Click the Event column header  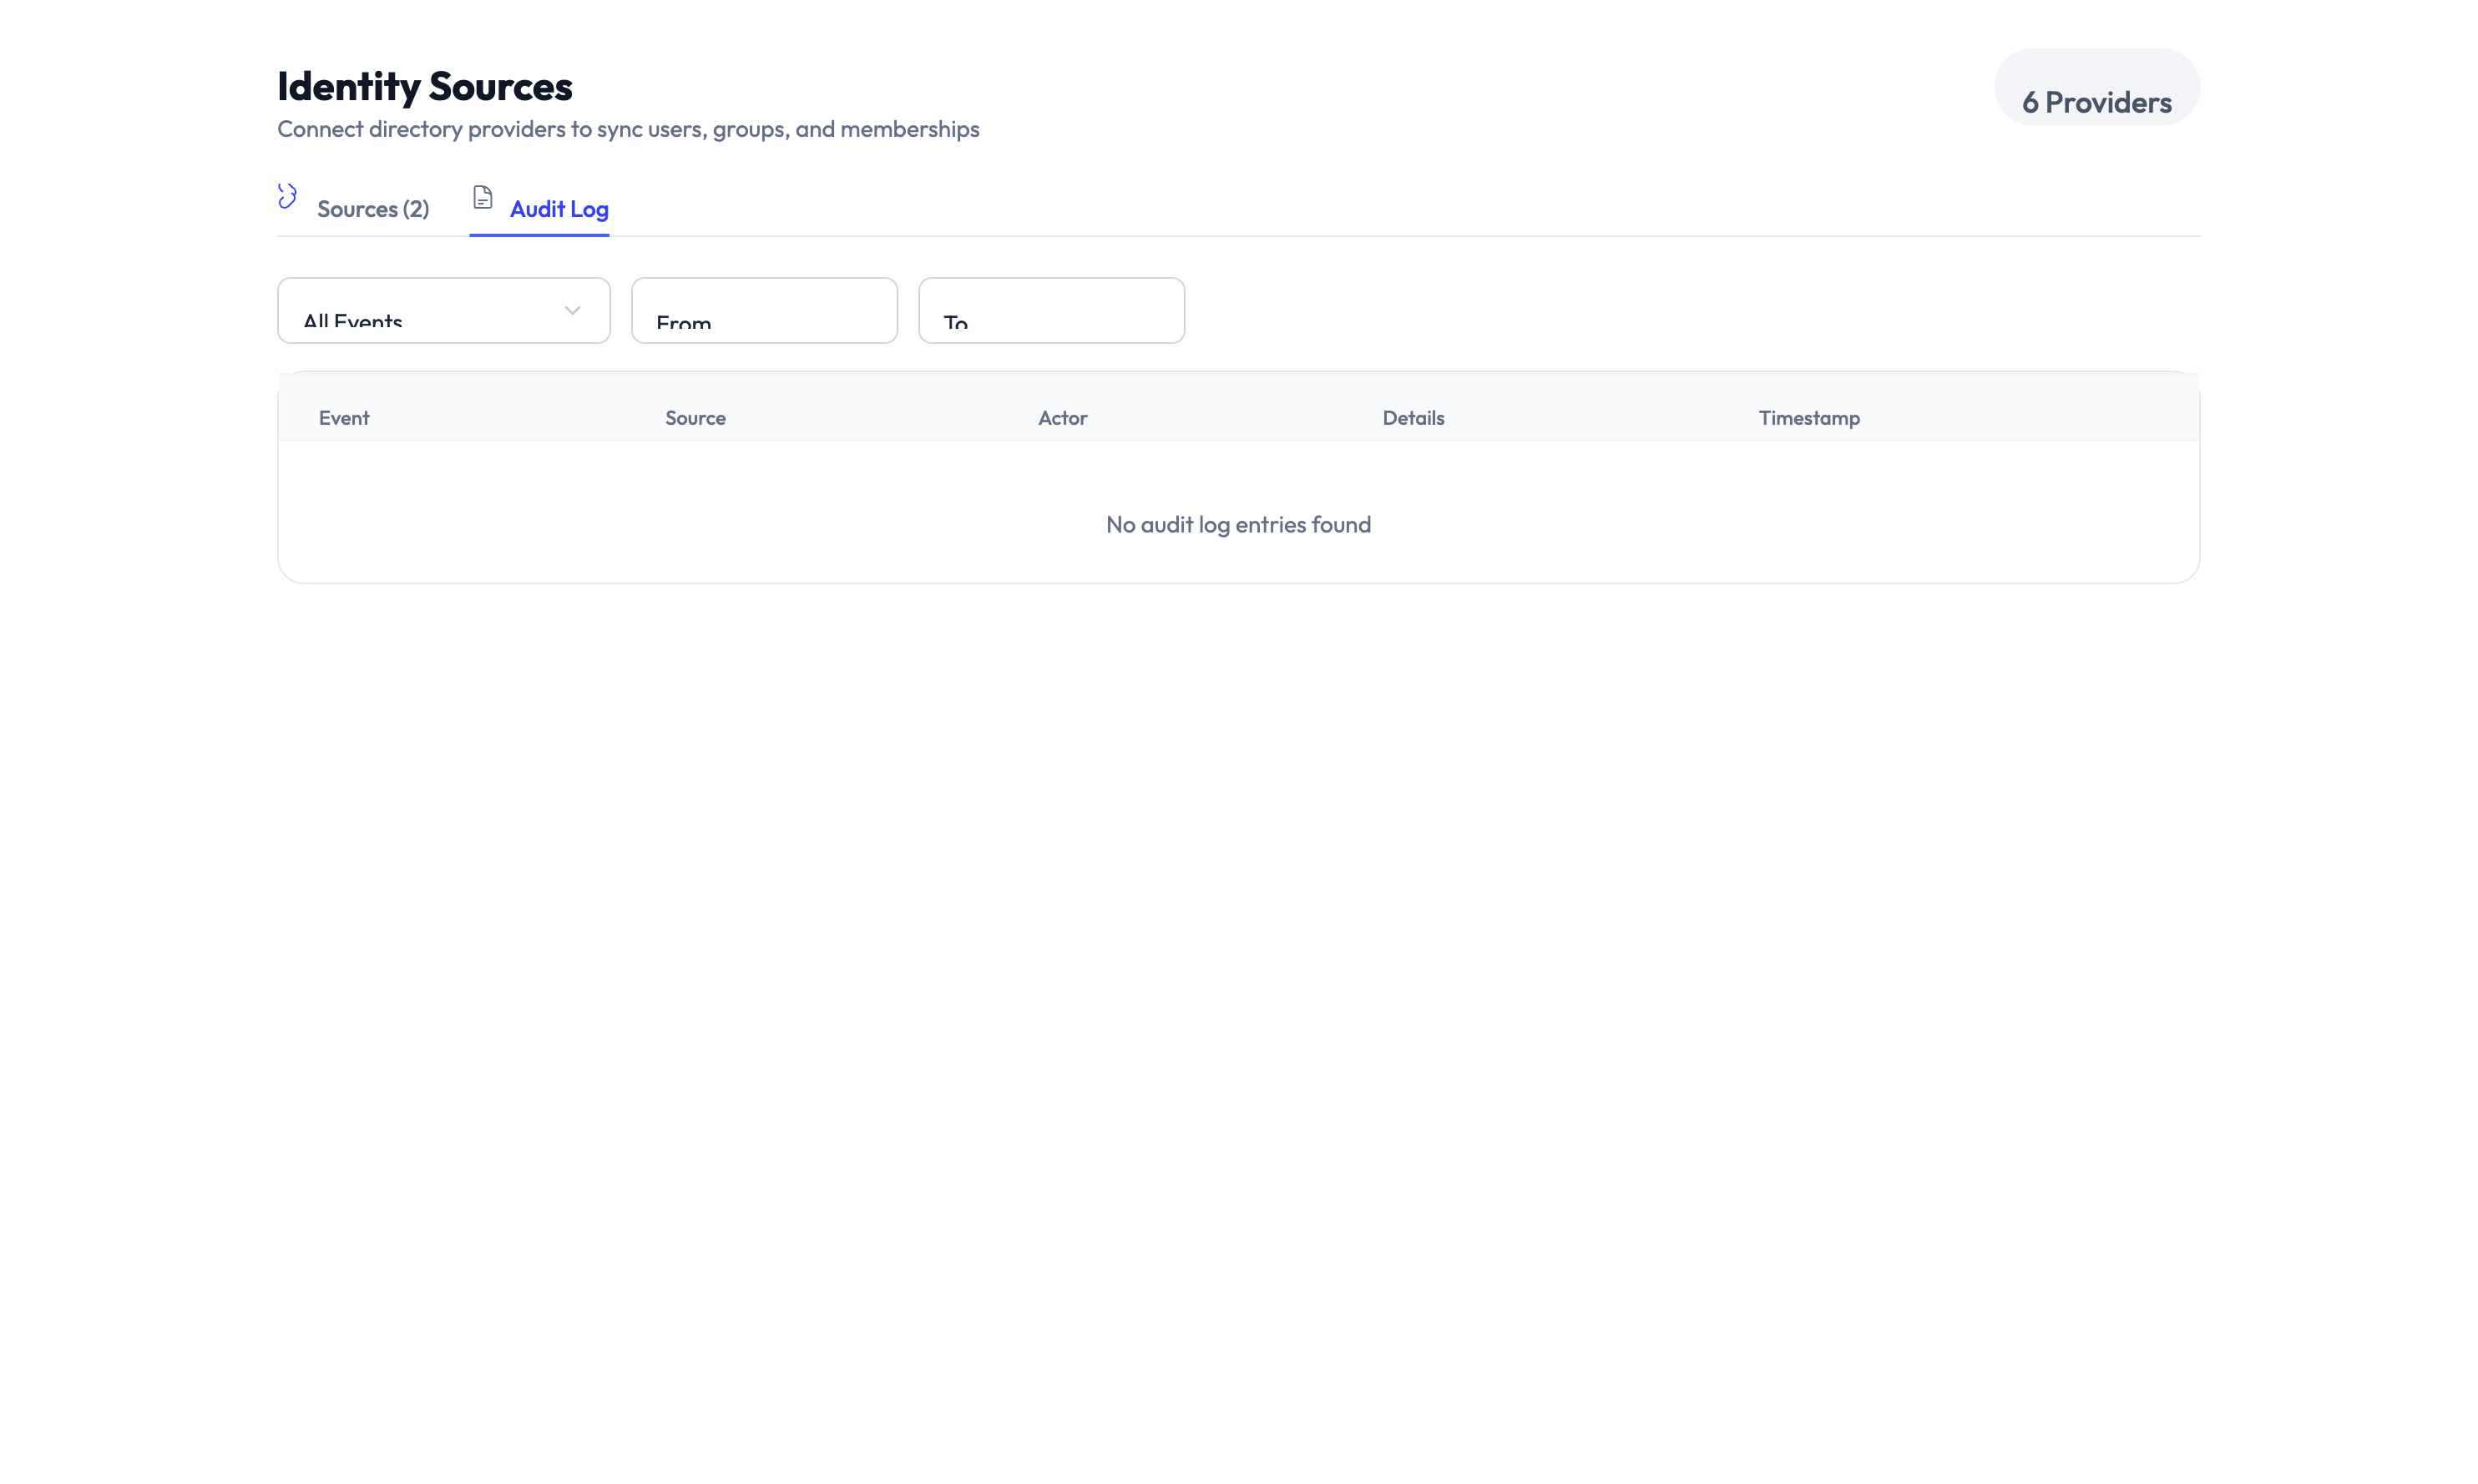click(343, 418)
